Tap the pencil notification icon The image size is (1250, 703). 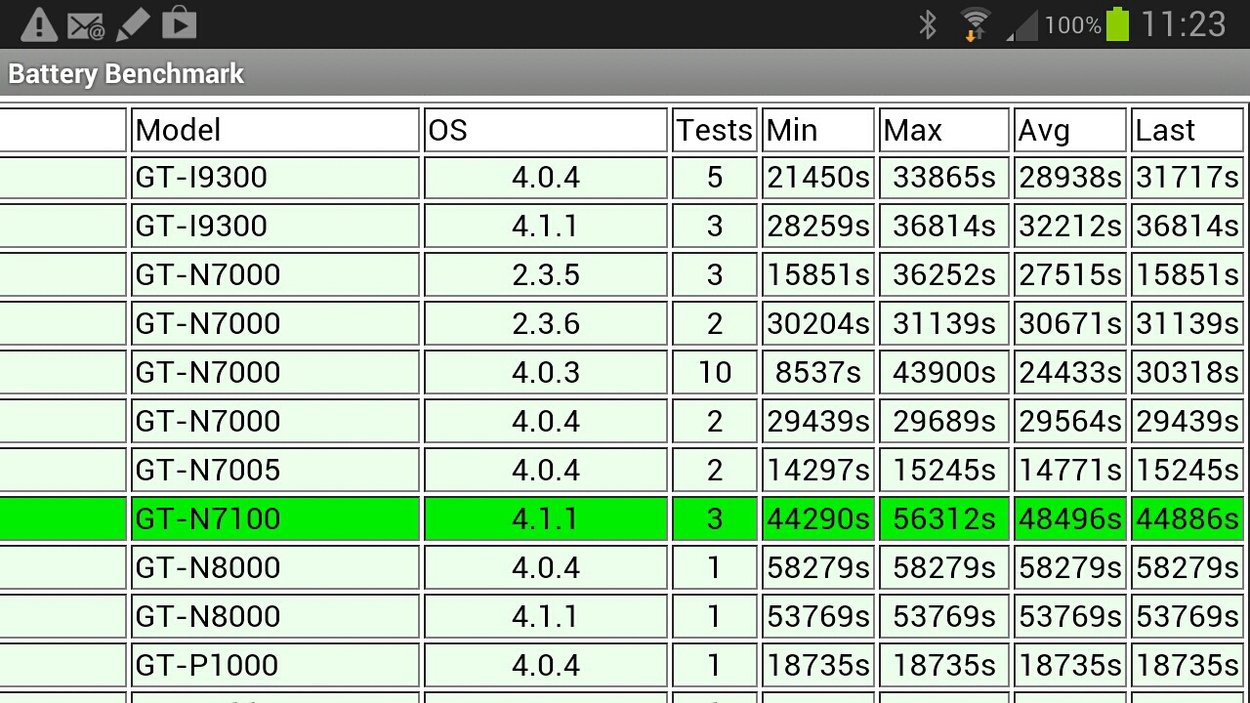click(132, 25)
